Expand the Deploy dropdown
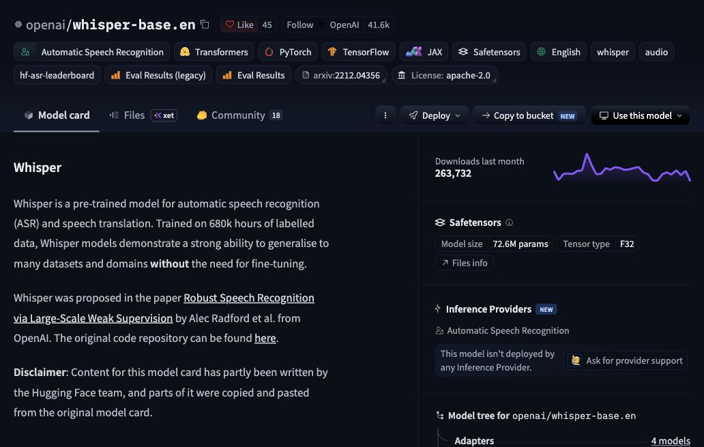Screen dimensions: 704x447 [434, 115]
